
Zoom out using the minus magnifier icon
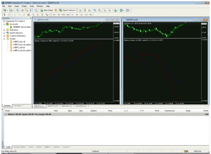click(100, 10)
